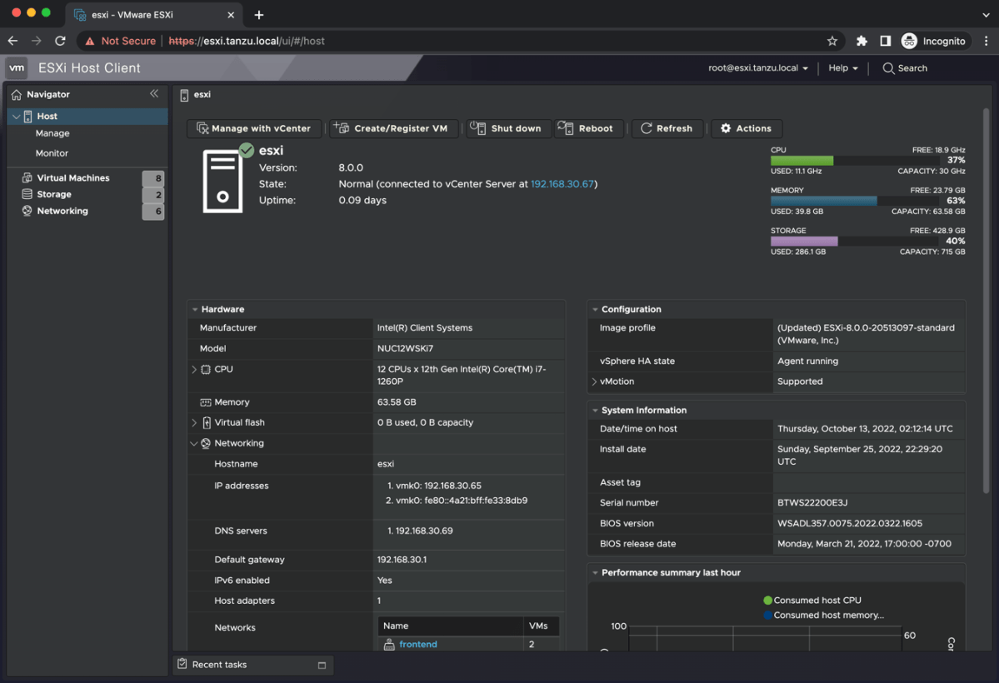Collapse Performance summary last hour section

coord(595,573)
